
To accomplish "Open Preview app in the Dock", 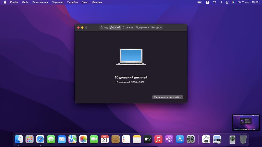I will point(217,139).
